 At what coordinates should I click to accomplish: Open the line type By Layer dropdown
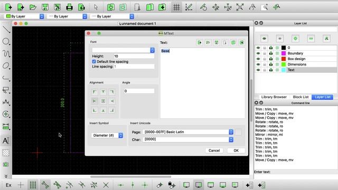coord(112,16)
